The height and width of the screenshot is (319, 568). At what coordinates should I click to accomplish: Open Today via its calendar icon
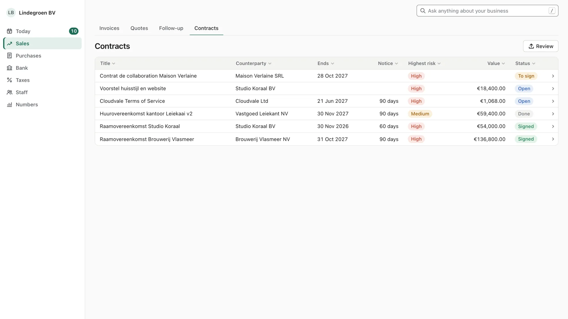(x=9, y=31)
